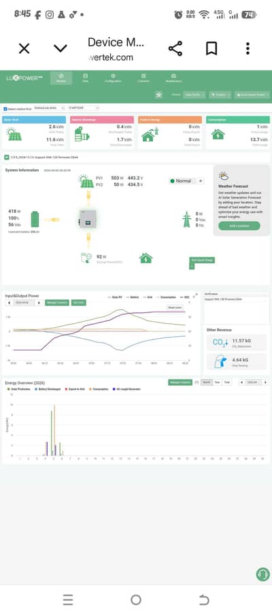Open the inverter serial number dropdown
This screenshot has width=272, height=615.
coord(84,108)
